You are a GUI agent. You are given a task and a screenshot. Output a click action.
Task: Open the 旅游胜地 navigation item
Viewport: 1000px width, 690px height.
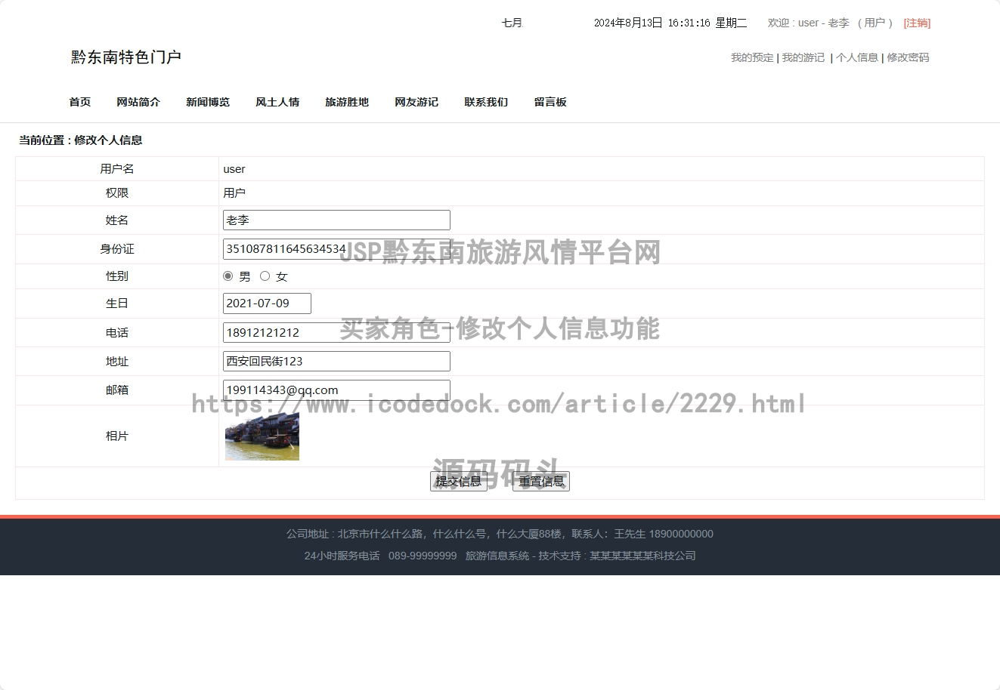click(x=347, y=102)
